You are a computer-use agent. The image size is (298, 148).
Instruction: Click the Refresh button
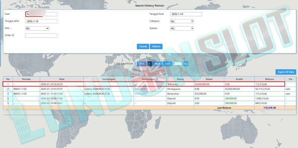click(x=156, y=47)
